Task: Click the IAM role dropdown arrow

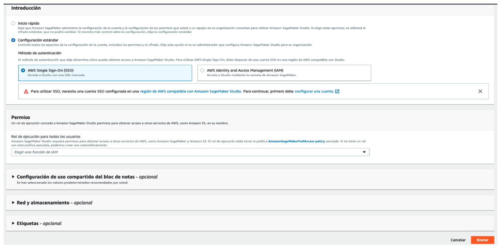Action: click(364, 152)
